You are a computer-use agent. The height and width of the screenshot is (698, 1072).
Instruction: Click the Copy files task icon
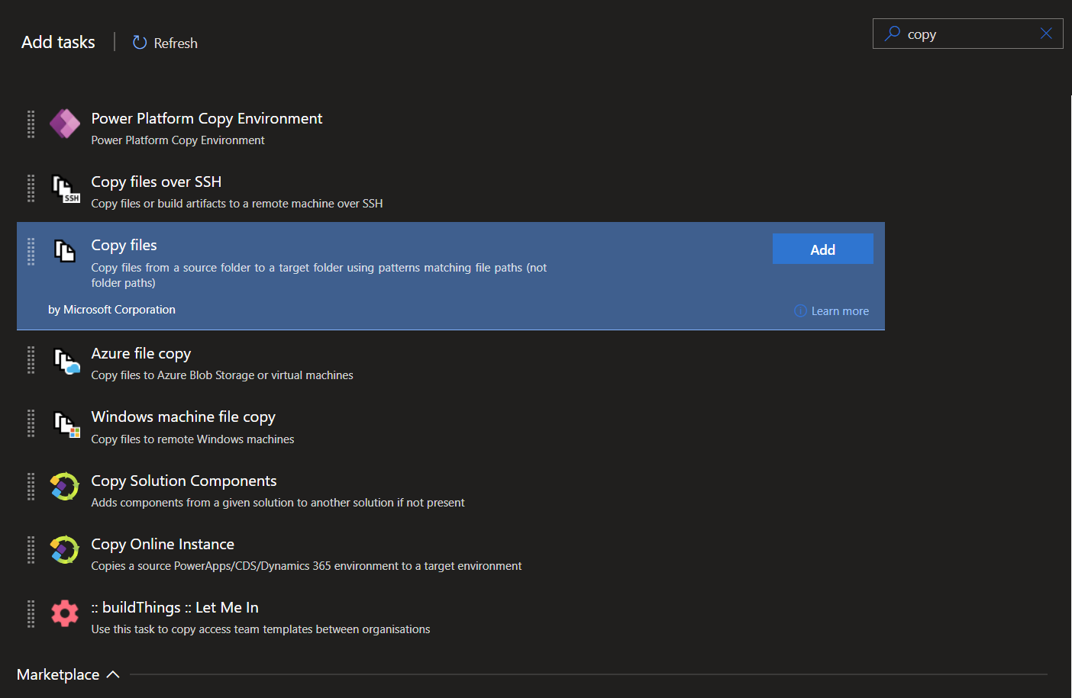(65, 250)
